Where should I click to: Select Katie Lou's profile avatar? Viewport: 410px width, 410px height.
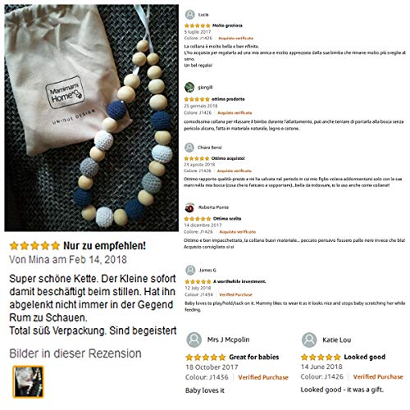(x=309, y=339)
